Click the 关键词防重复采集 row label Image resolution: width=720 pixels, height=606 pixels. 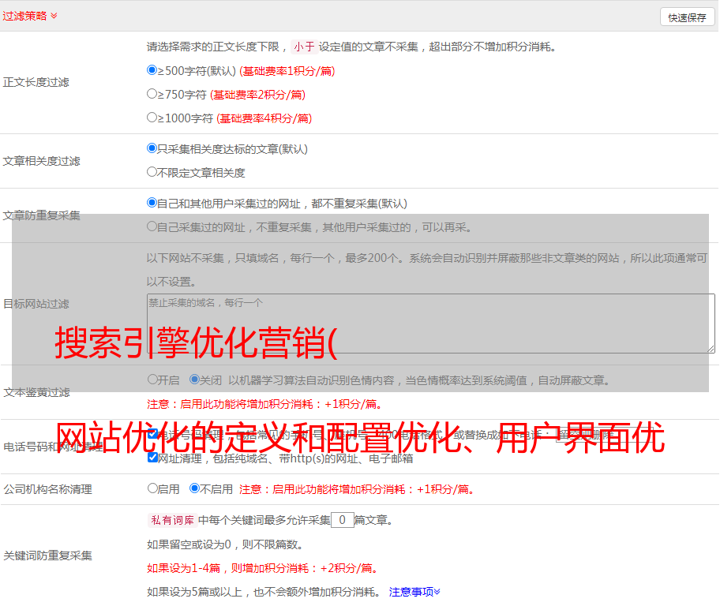coord(47,555)
